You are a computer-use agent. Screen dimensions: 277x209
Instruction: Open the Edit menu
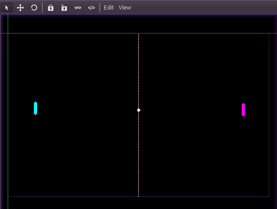(109, 8)
